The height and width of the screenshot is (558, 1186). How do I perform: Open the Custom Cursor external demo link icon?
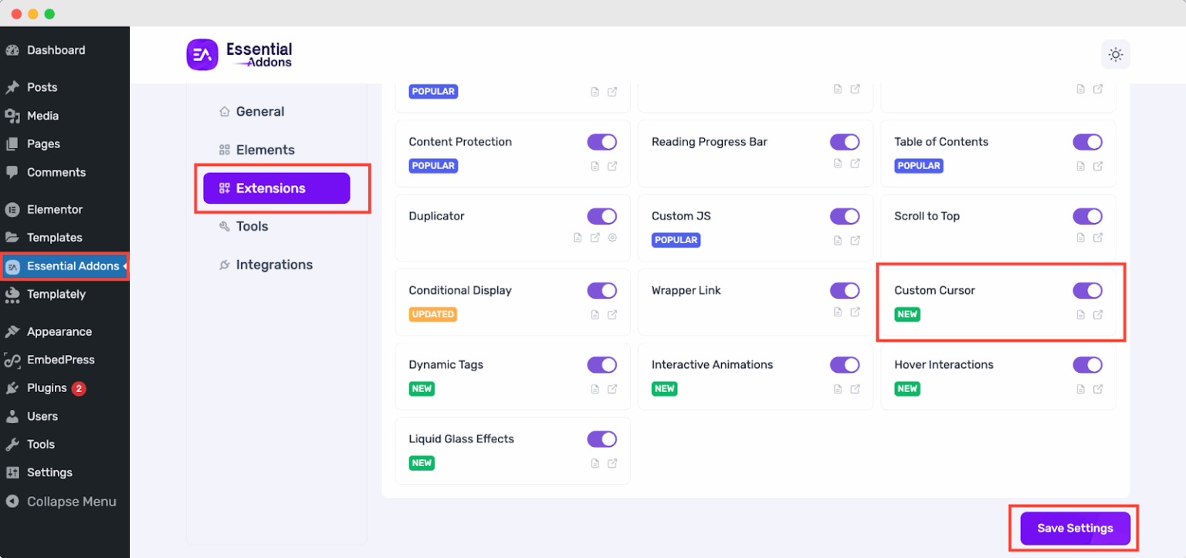point(1097,314)
